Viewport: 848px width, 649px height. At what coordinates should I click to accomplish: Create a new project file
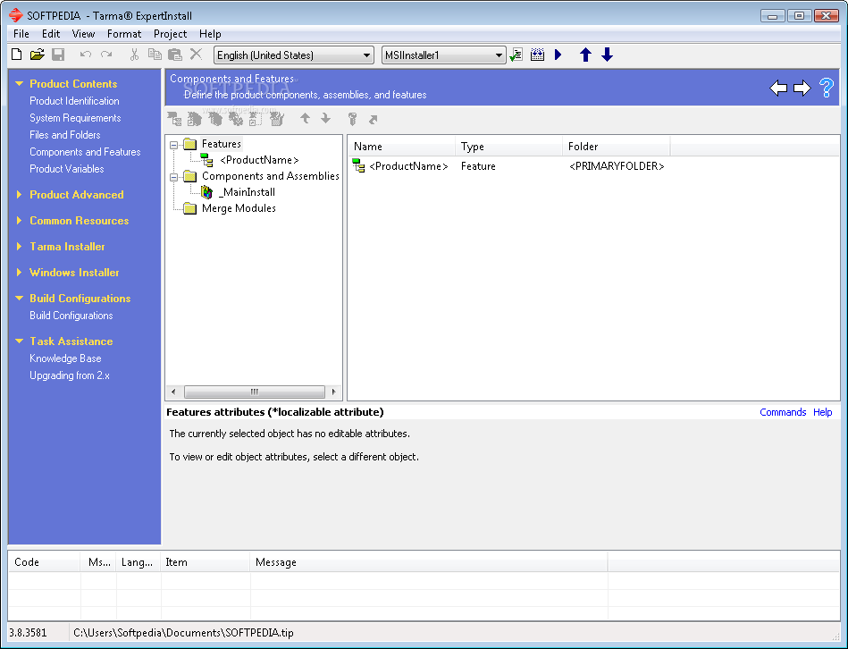tap(17, 55)
